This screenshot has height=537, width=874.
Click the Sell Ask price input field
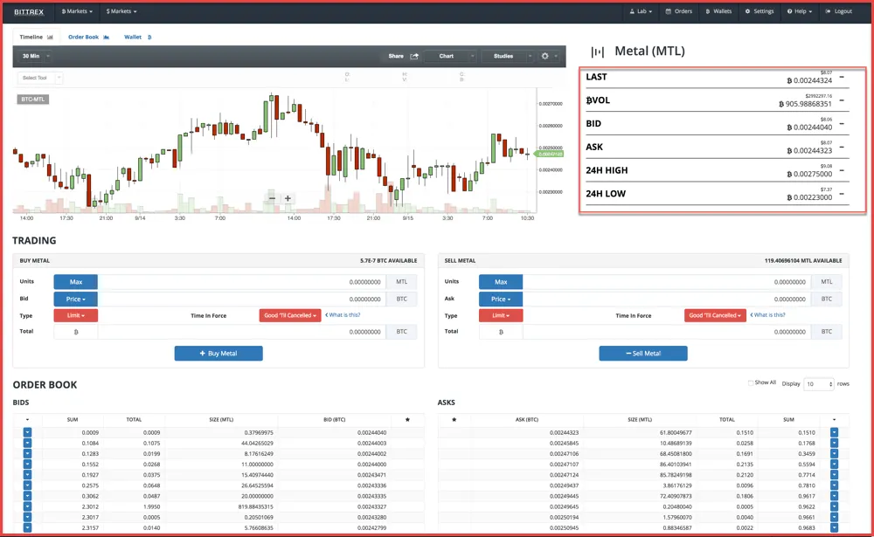point(667,299)
